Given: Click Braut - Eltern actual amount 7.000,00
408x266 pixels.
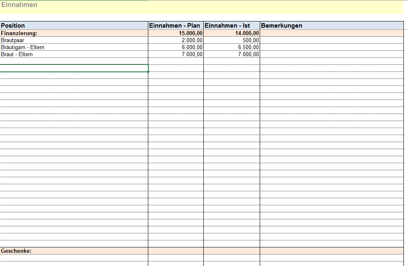Looking at the screenshot, I should pos(232,54).
